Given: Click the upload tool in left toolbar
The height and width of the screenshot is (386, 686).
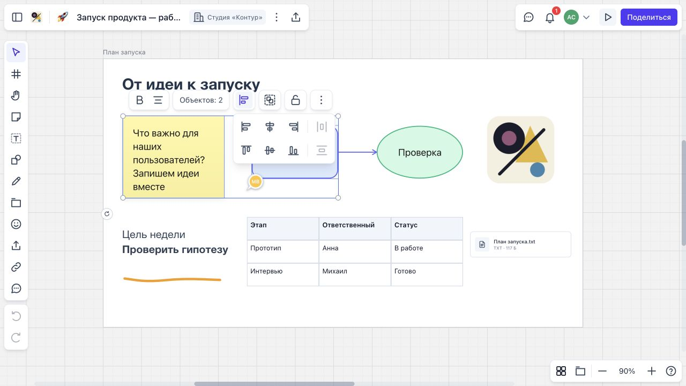Looking at the screenshot, I should (x=16, y=246).
